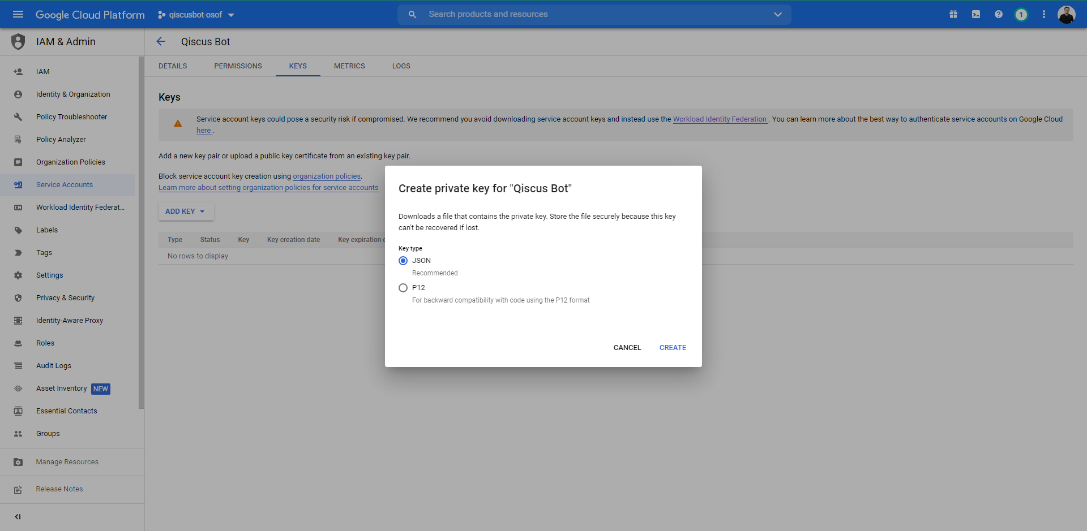Expand the qiscusbot-osof project selector

[x=196, y=15]
